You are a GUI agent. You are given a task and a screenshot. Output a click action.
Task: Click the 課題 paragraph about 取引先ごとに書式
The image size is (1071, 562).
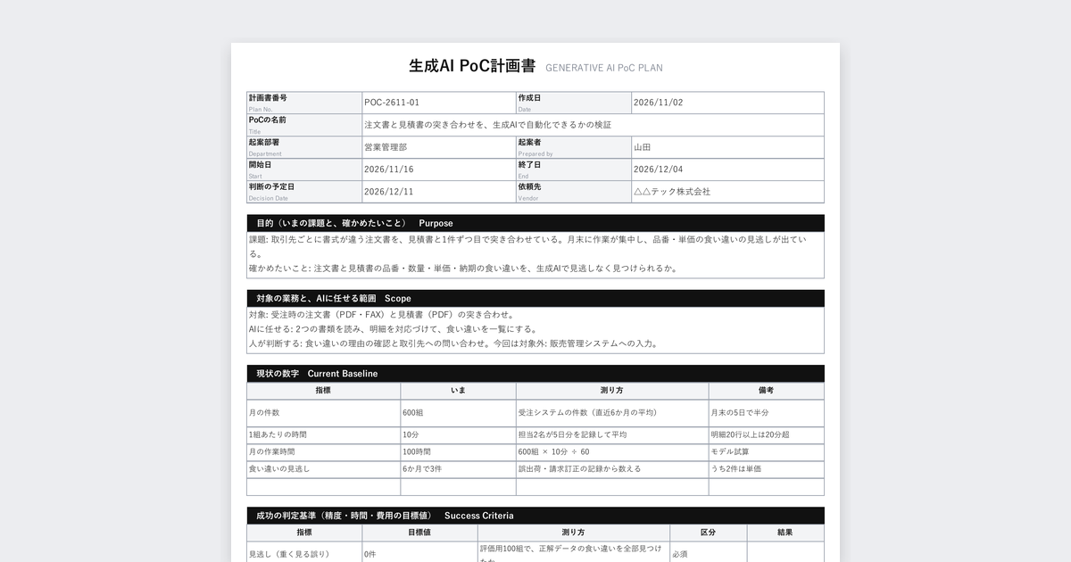(527, 246)
